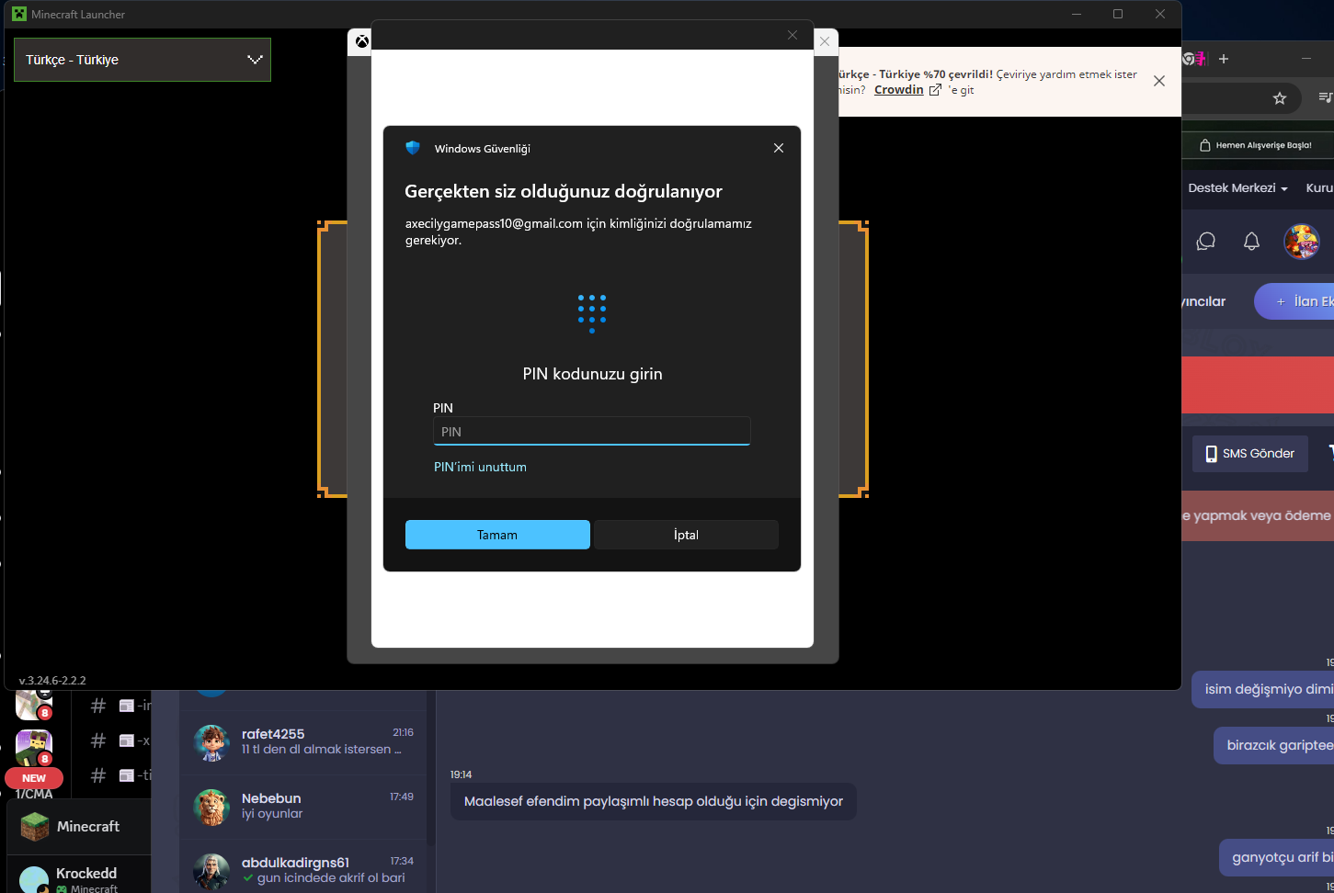This screenshot has width=1334, height=893.
Task: Click the Minecraft grass block activity icon
Action: (35, 827)
